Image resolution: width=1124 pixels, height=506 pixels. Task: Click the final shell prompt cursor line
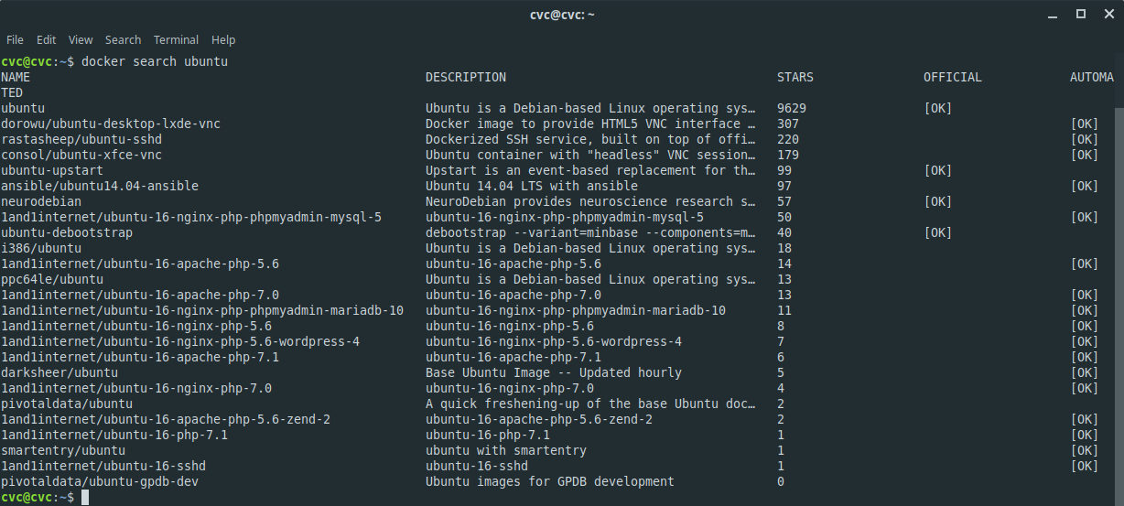click(x=45, y=497)
